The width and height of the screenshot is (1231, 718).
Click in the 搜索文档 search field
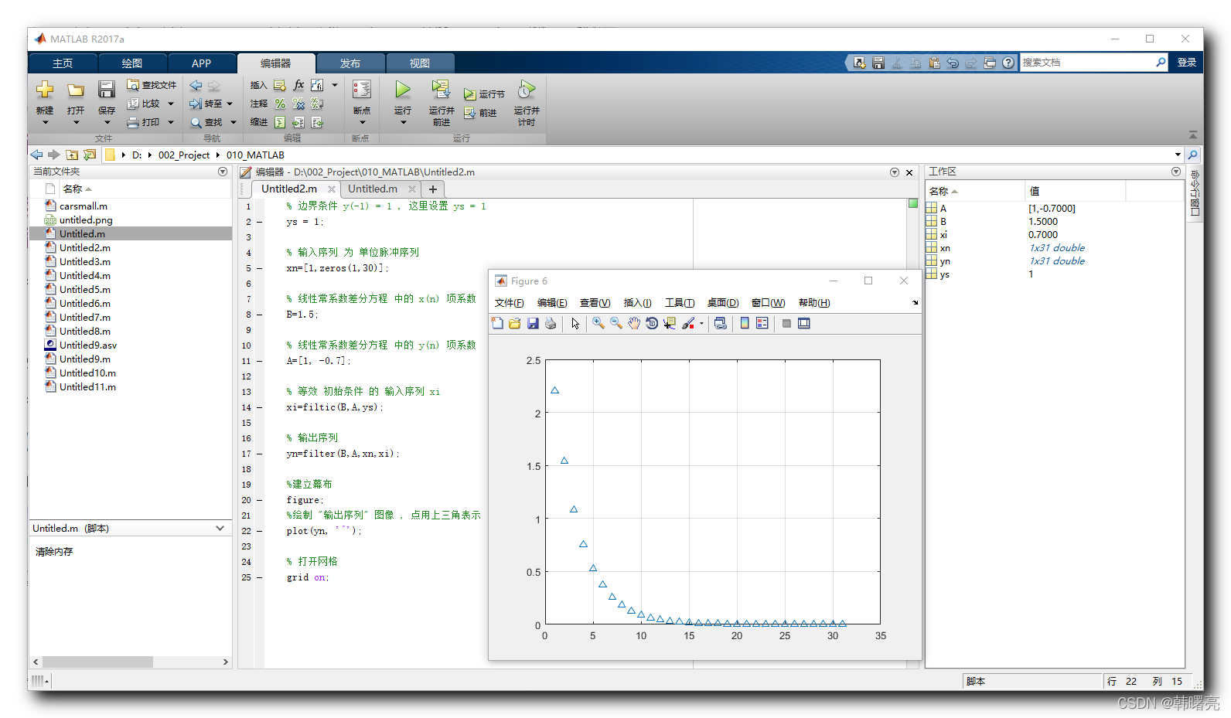[x=1088, y=63]
